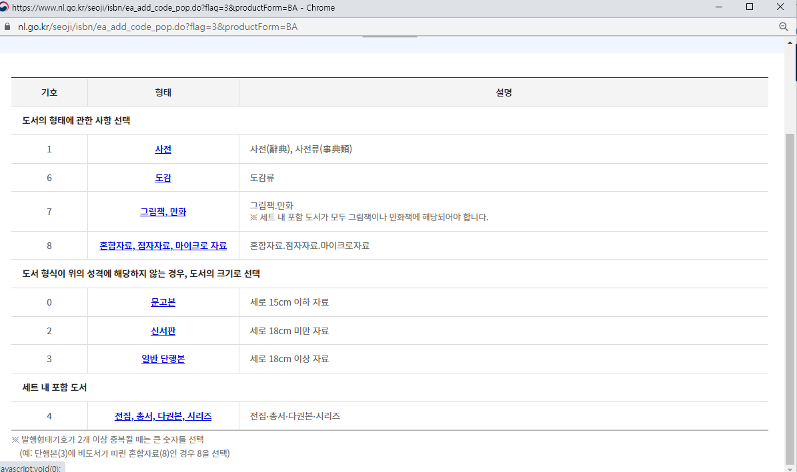Click the URL text in the address bar

click(x=157, y=27)
